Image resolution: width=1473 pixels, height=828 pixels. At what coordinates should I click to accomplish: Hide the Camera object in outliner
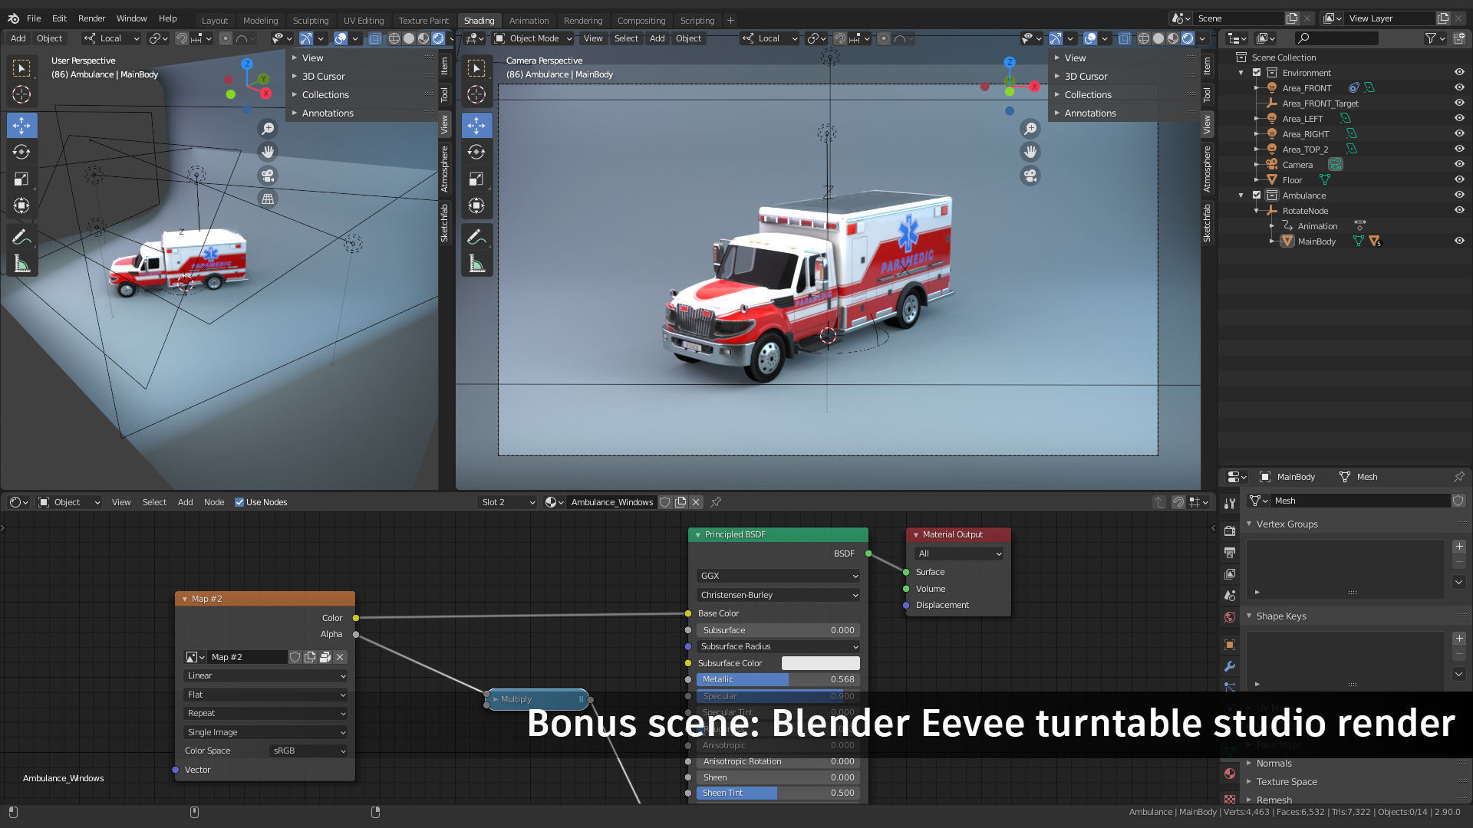point(1459,164)
